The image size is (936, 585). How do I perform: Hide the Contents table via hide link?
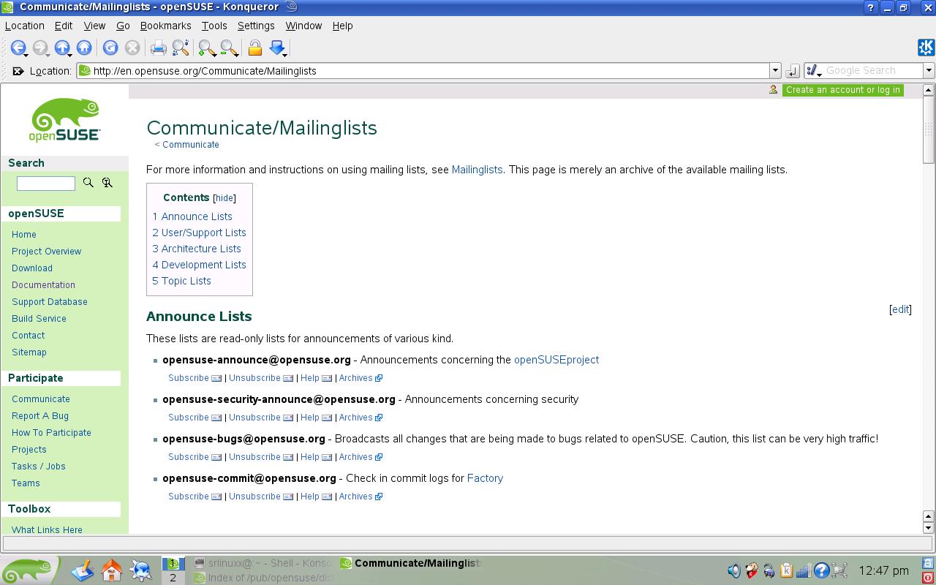tap(224, 198)
